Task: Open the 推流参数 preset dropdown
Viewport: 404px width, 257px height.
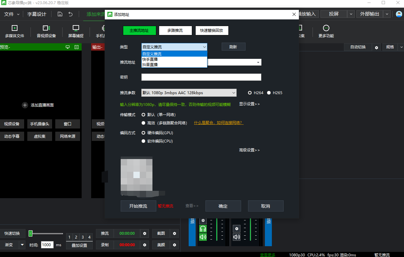Action: point(189,93)
